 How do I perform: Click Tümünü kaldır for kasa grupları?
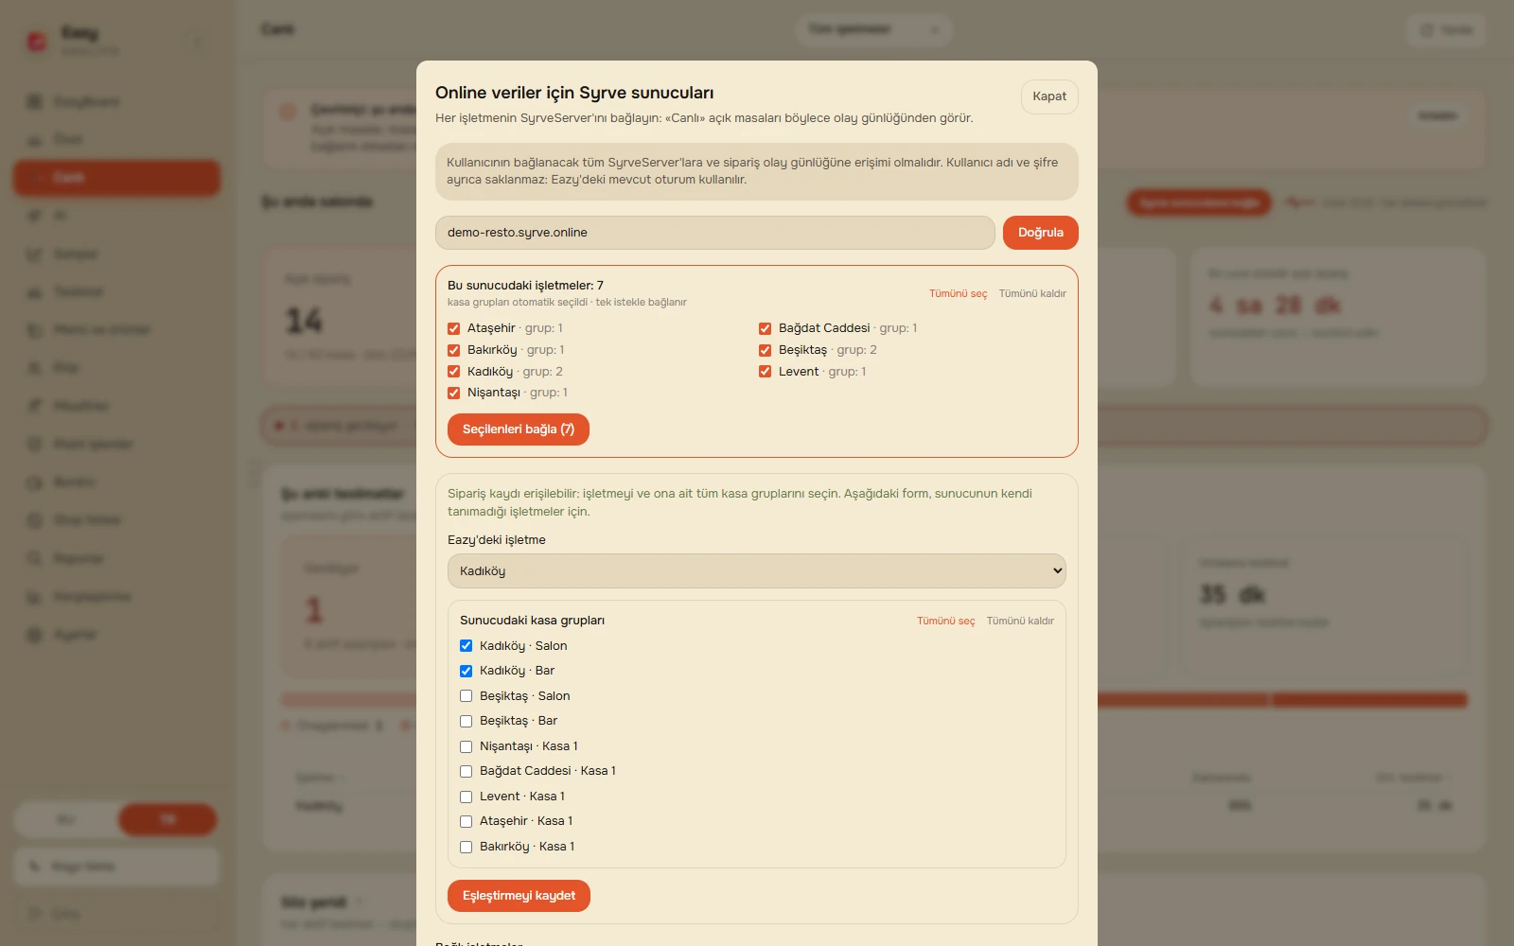tap(1020, 621)
